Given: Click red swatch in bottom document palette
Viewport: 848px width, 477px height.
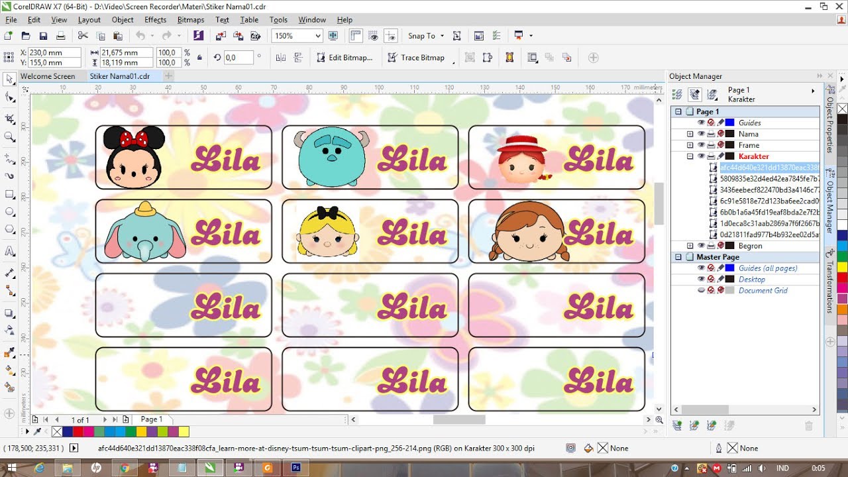Looking at the screenshot, I should pyautogui.click(x=78, y=432).
